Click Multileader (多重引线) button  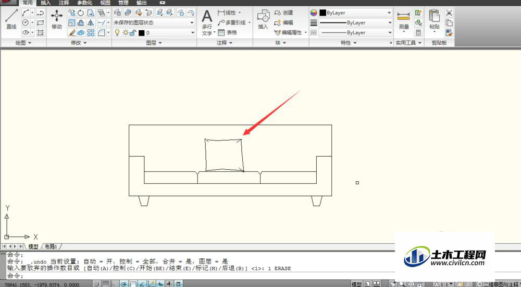(x=232, y=22)
